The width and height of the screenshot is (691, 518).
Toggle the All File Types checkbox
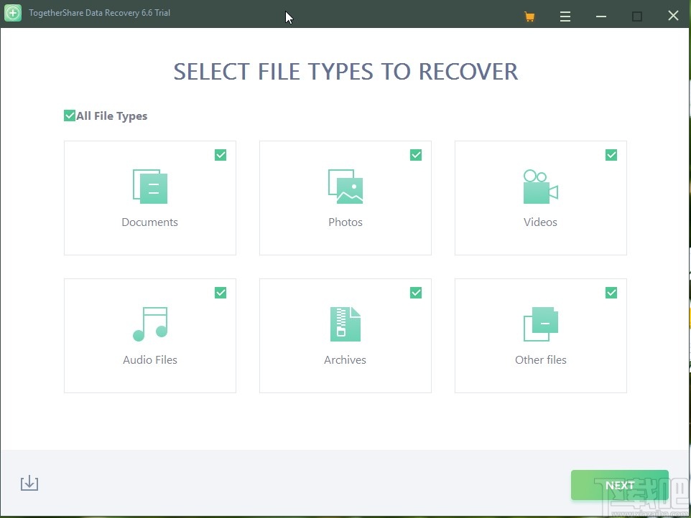70,115
